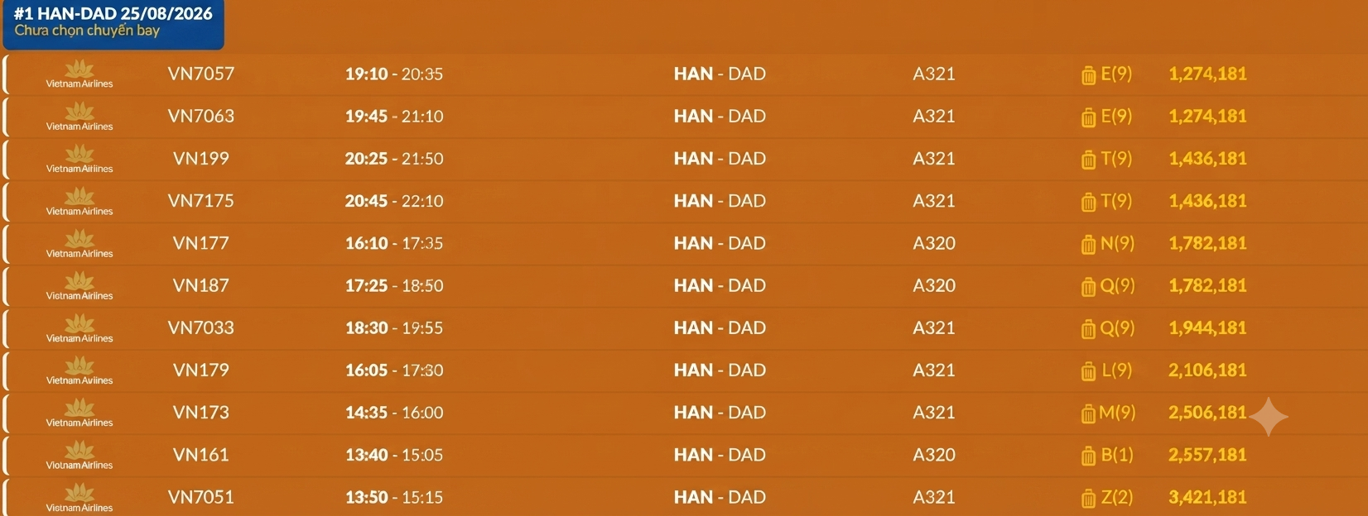The width and height of the screenshot is (1368, 516).
Task: Click the luggage icon on flight VN7057
Action: [x=1088, y=75]
